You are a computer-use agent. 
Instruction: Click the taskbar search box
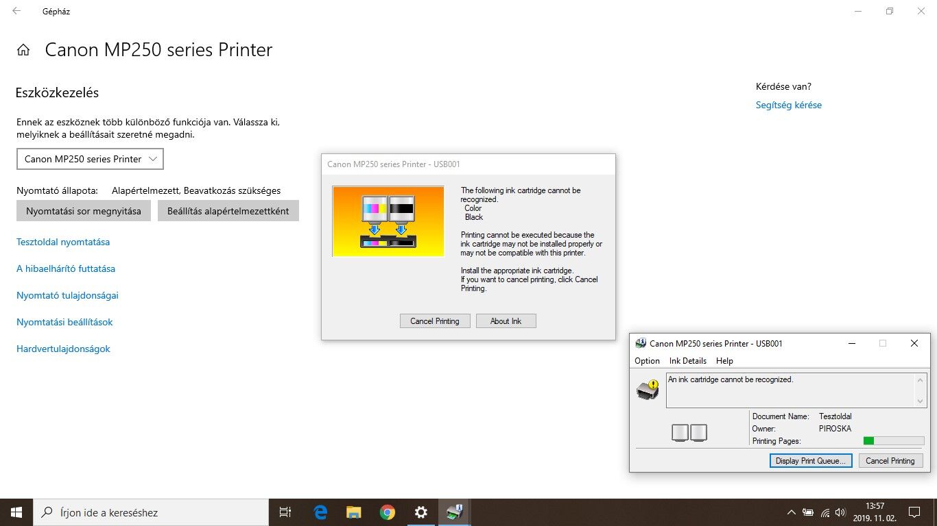pyautogui.click(x=151, y=512)
